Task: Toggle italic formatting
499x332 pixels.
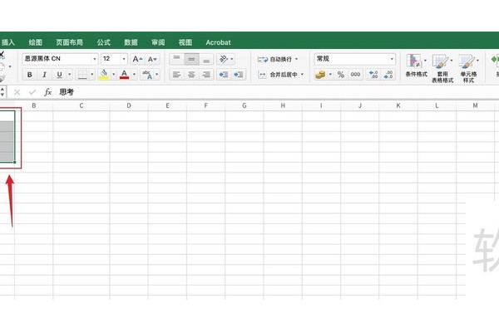Action: pyautogui.click(x=44, y=75)
